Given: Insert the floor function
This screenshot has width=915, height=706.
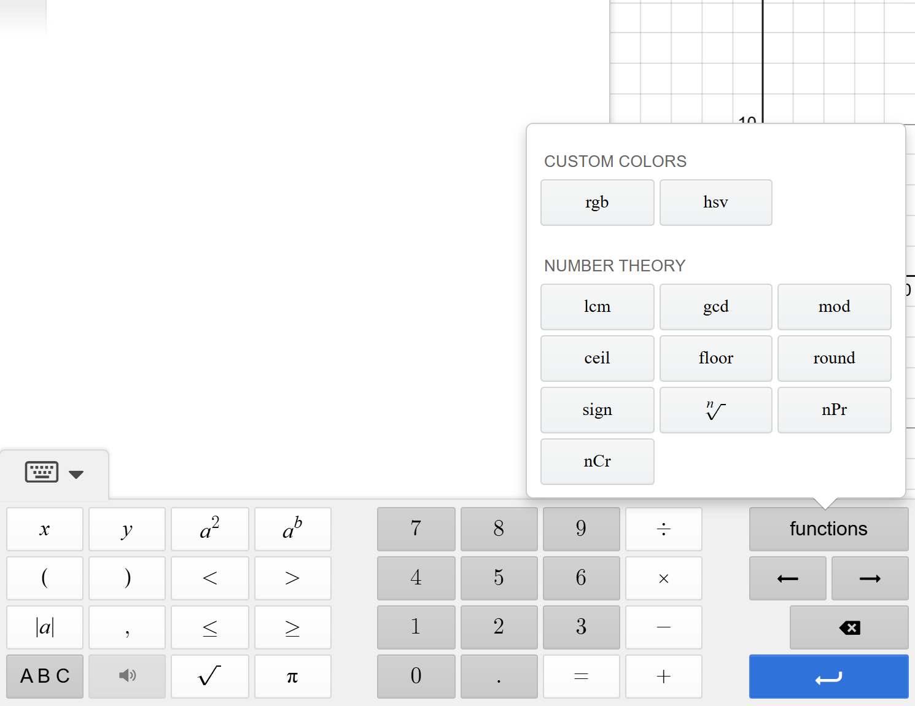Looking at the screenshot, I should click(x=715, y=358).
